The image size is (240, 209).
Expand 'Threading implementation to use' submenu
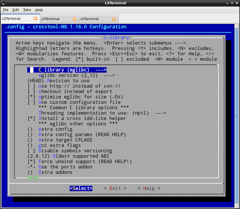102,113
